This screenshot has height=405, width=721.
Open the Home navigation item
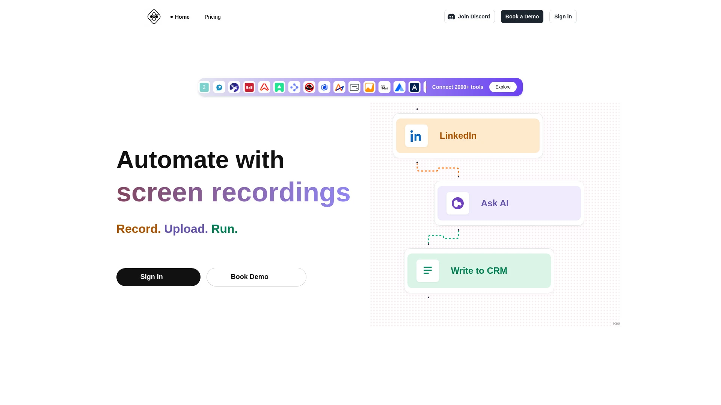[182, 17]
